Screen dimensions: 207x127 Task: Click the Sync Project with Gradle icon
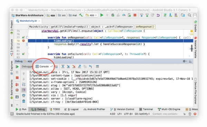click(x=165, y=15)
